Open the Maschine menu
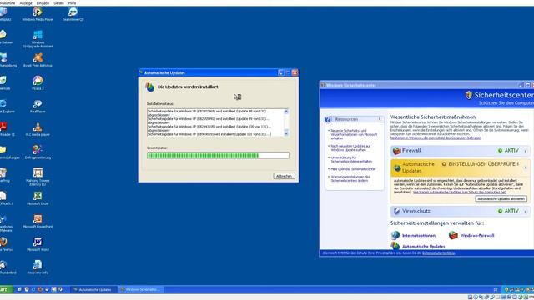The image size is (534, 300). point(8,3)
